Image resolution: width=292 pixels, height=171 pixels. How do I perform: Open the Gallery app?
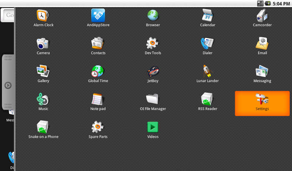(x=43, y=74)
